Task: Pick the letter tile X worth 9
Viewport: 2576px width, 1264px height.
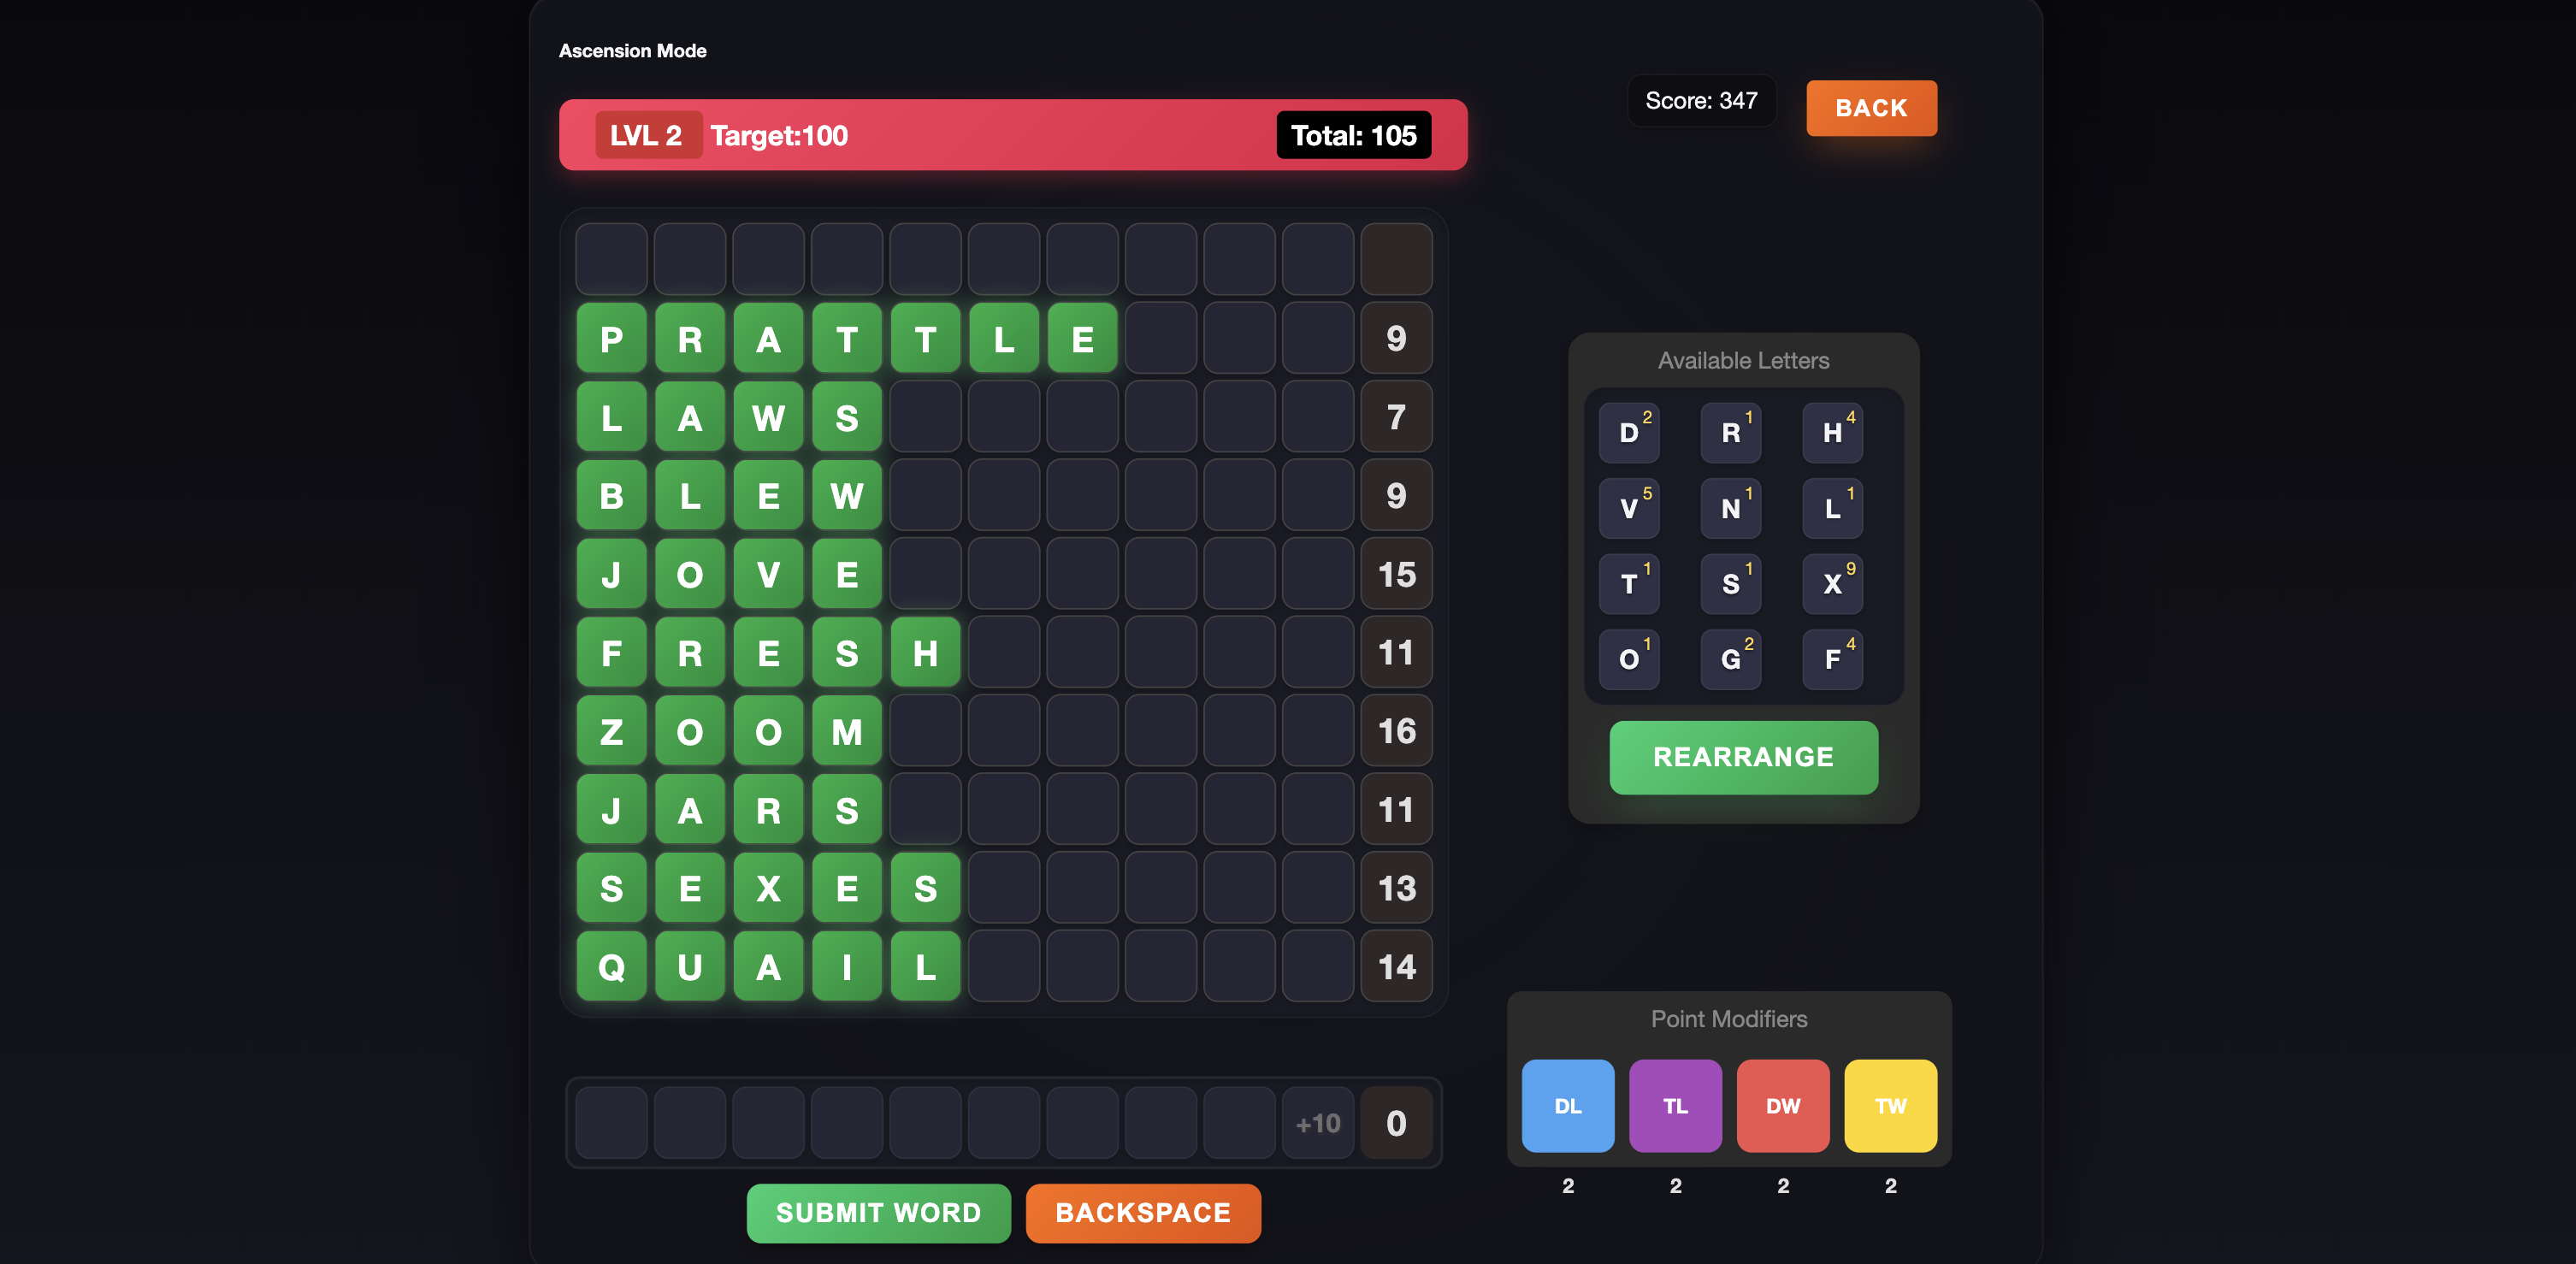Action: (x=1832, y=584)
